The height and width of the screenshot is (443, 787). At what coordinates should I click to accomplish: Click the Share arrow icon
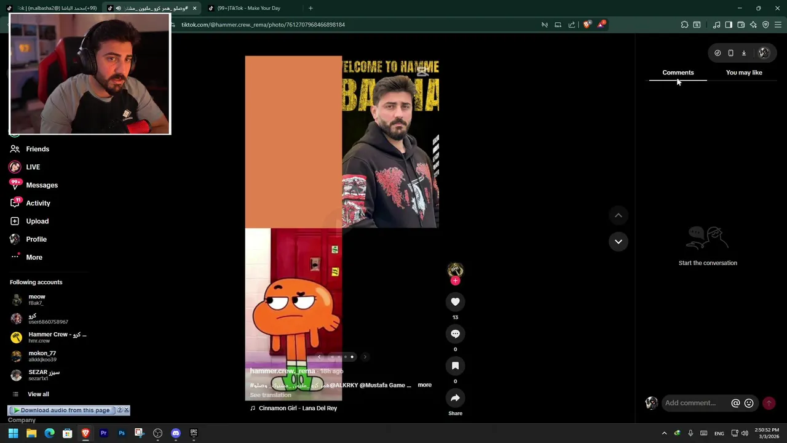[x=455, y=398]
